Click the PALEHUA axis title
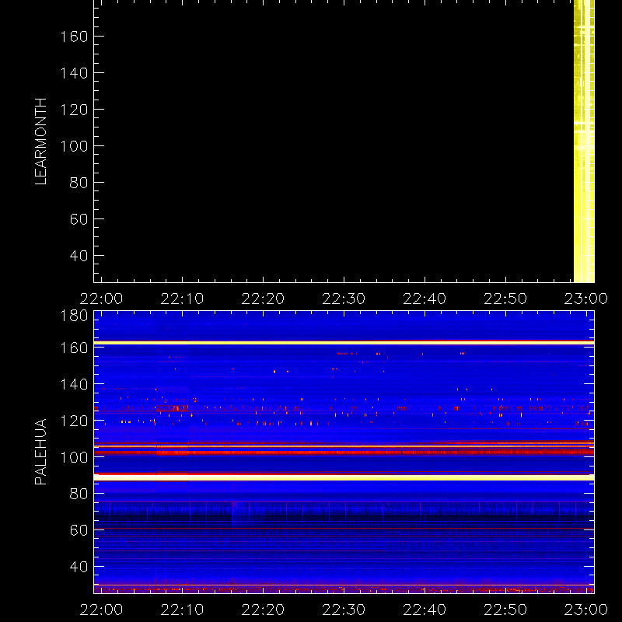 [41, 452]
